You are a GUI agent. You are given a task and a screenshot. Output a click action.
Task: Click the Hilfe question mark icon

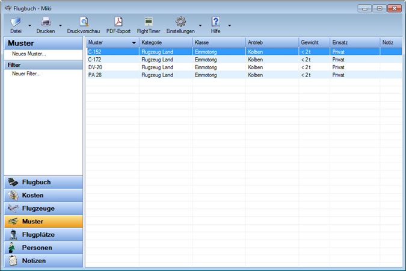[x=215, y=22]
